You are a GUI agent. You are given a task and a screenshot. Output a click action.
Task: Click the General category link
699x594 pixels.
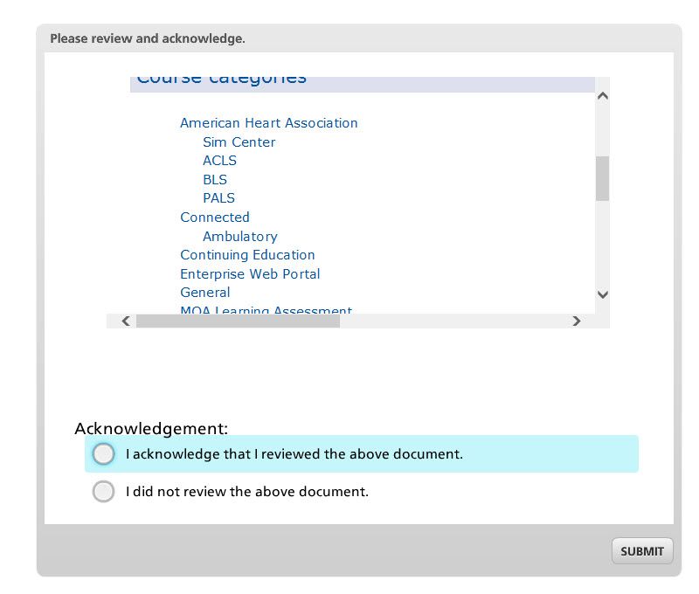[x=205, y=293]
